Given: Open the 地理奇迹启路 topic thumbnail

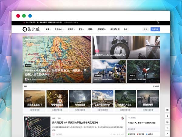Looking at the screenshot, I should coord(57,99).
